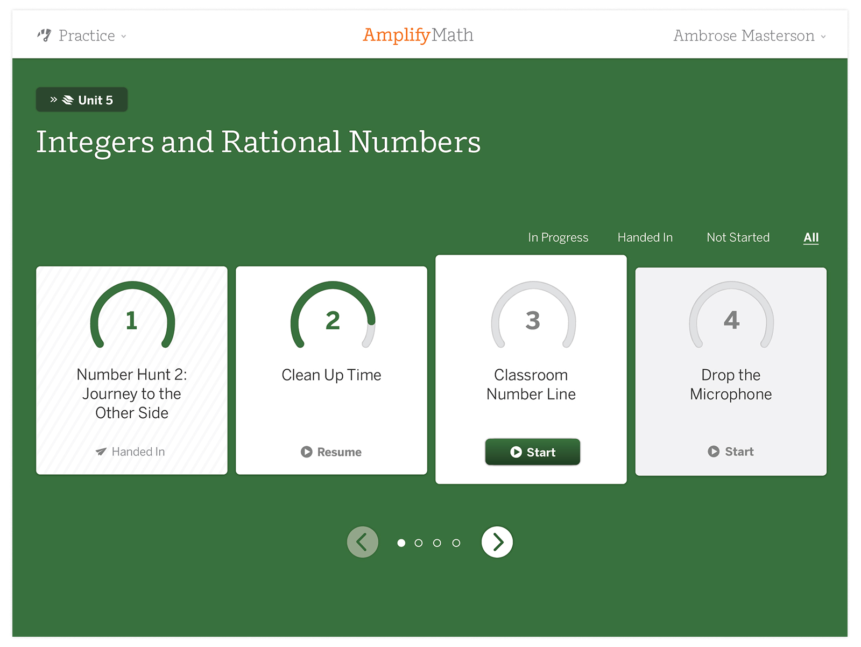Click the Amplify Math logo

click(x=418, y=35)
